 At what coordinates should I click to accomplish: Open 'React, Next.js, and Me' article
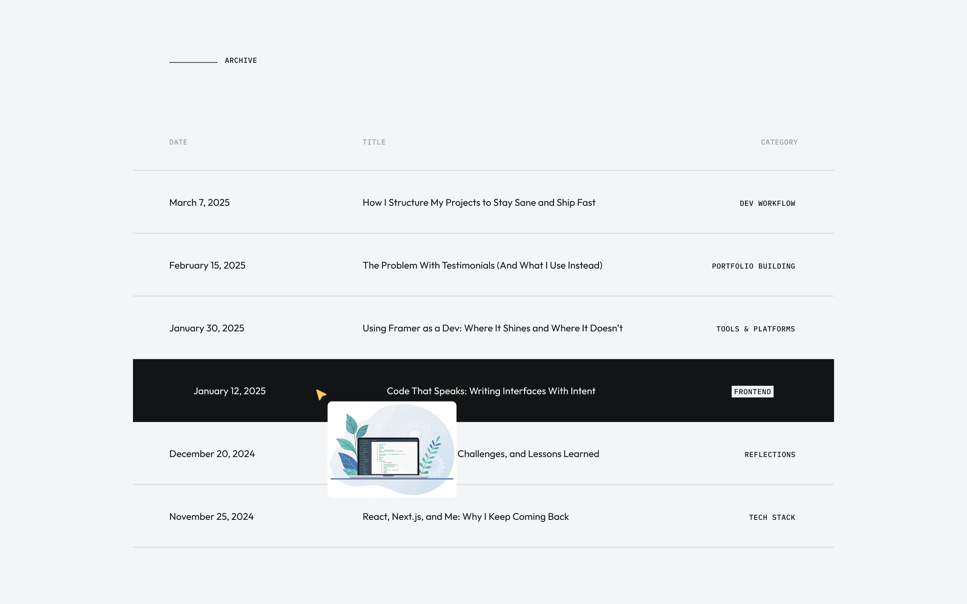pyautogui.click(x=465, y=517)
